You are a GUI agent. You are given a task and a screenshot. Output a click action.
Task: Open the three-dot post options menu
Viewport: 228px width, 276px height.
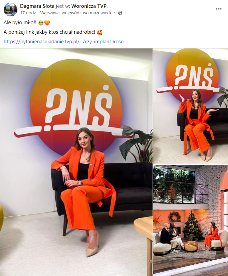219,9
